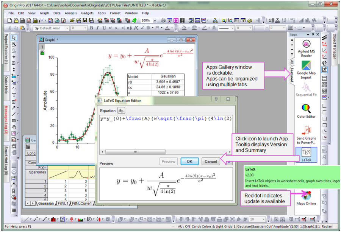Click the font color A swatch icon
Image resolution: width=341 pixels, height=232 pixels.
pyautogui.click(x=167, y=28)
